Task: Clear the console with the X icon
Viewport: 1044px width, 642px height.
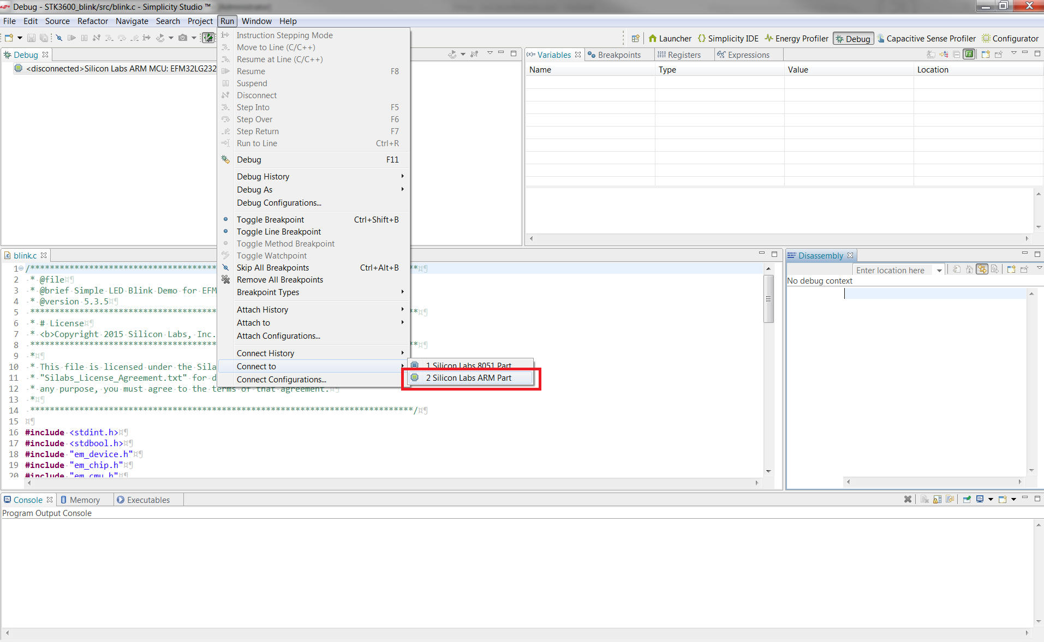Action: click(908, 499)
